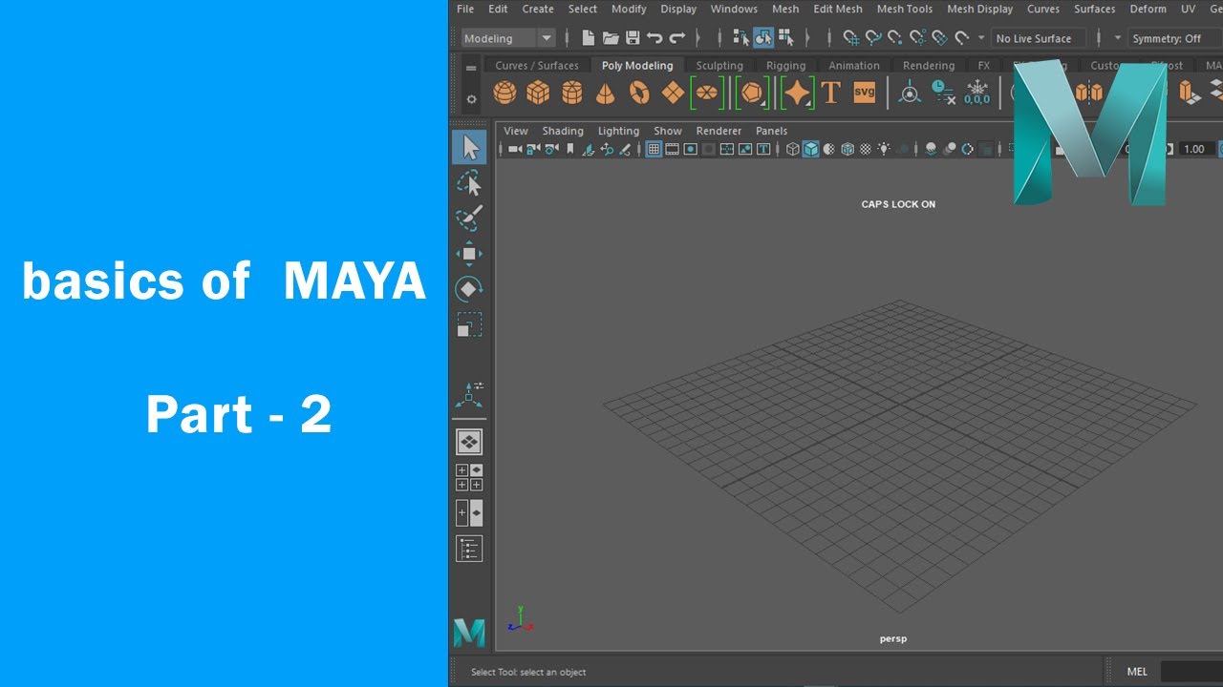Open the viewport Renderer menu
The image size is (1223, 687).
tap(719, 131)
